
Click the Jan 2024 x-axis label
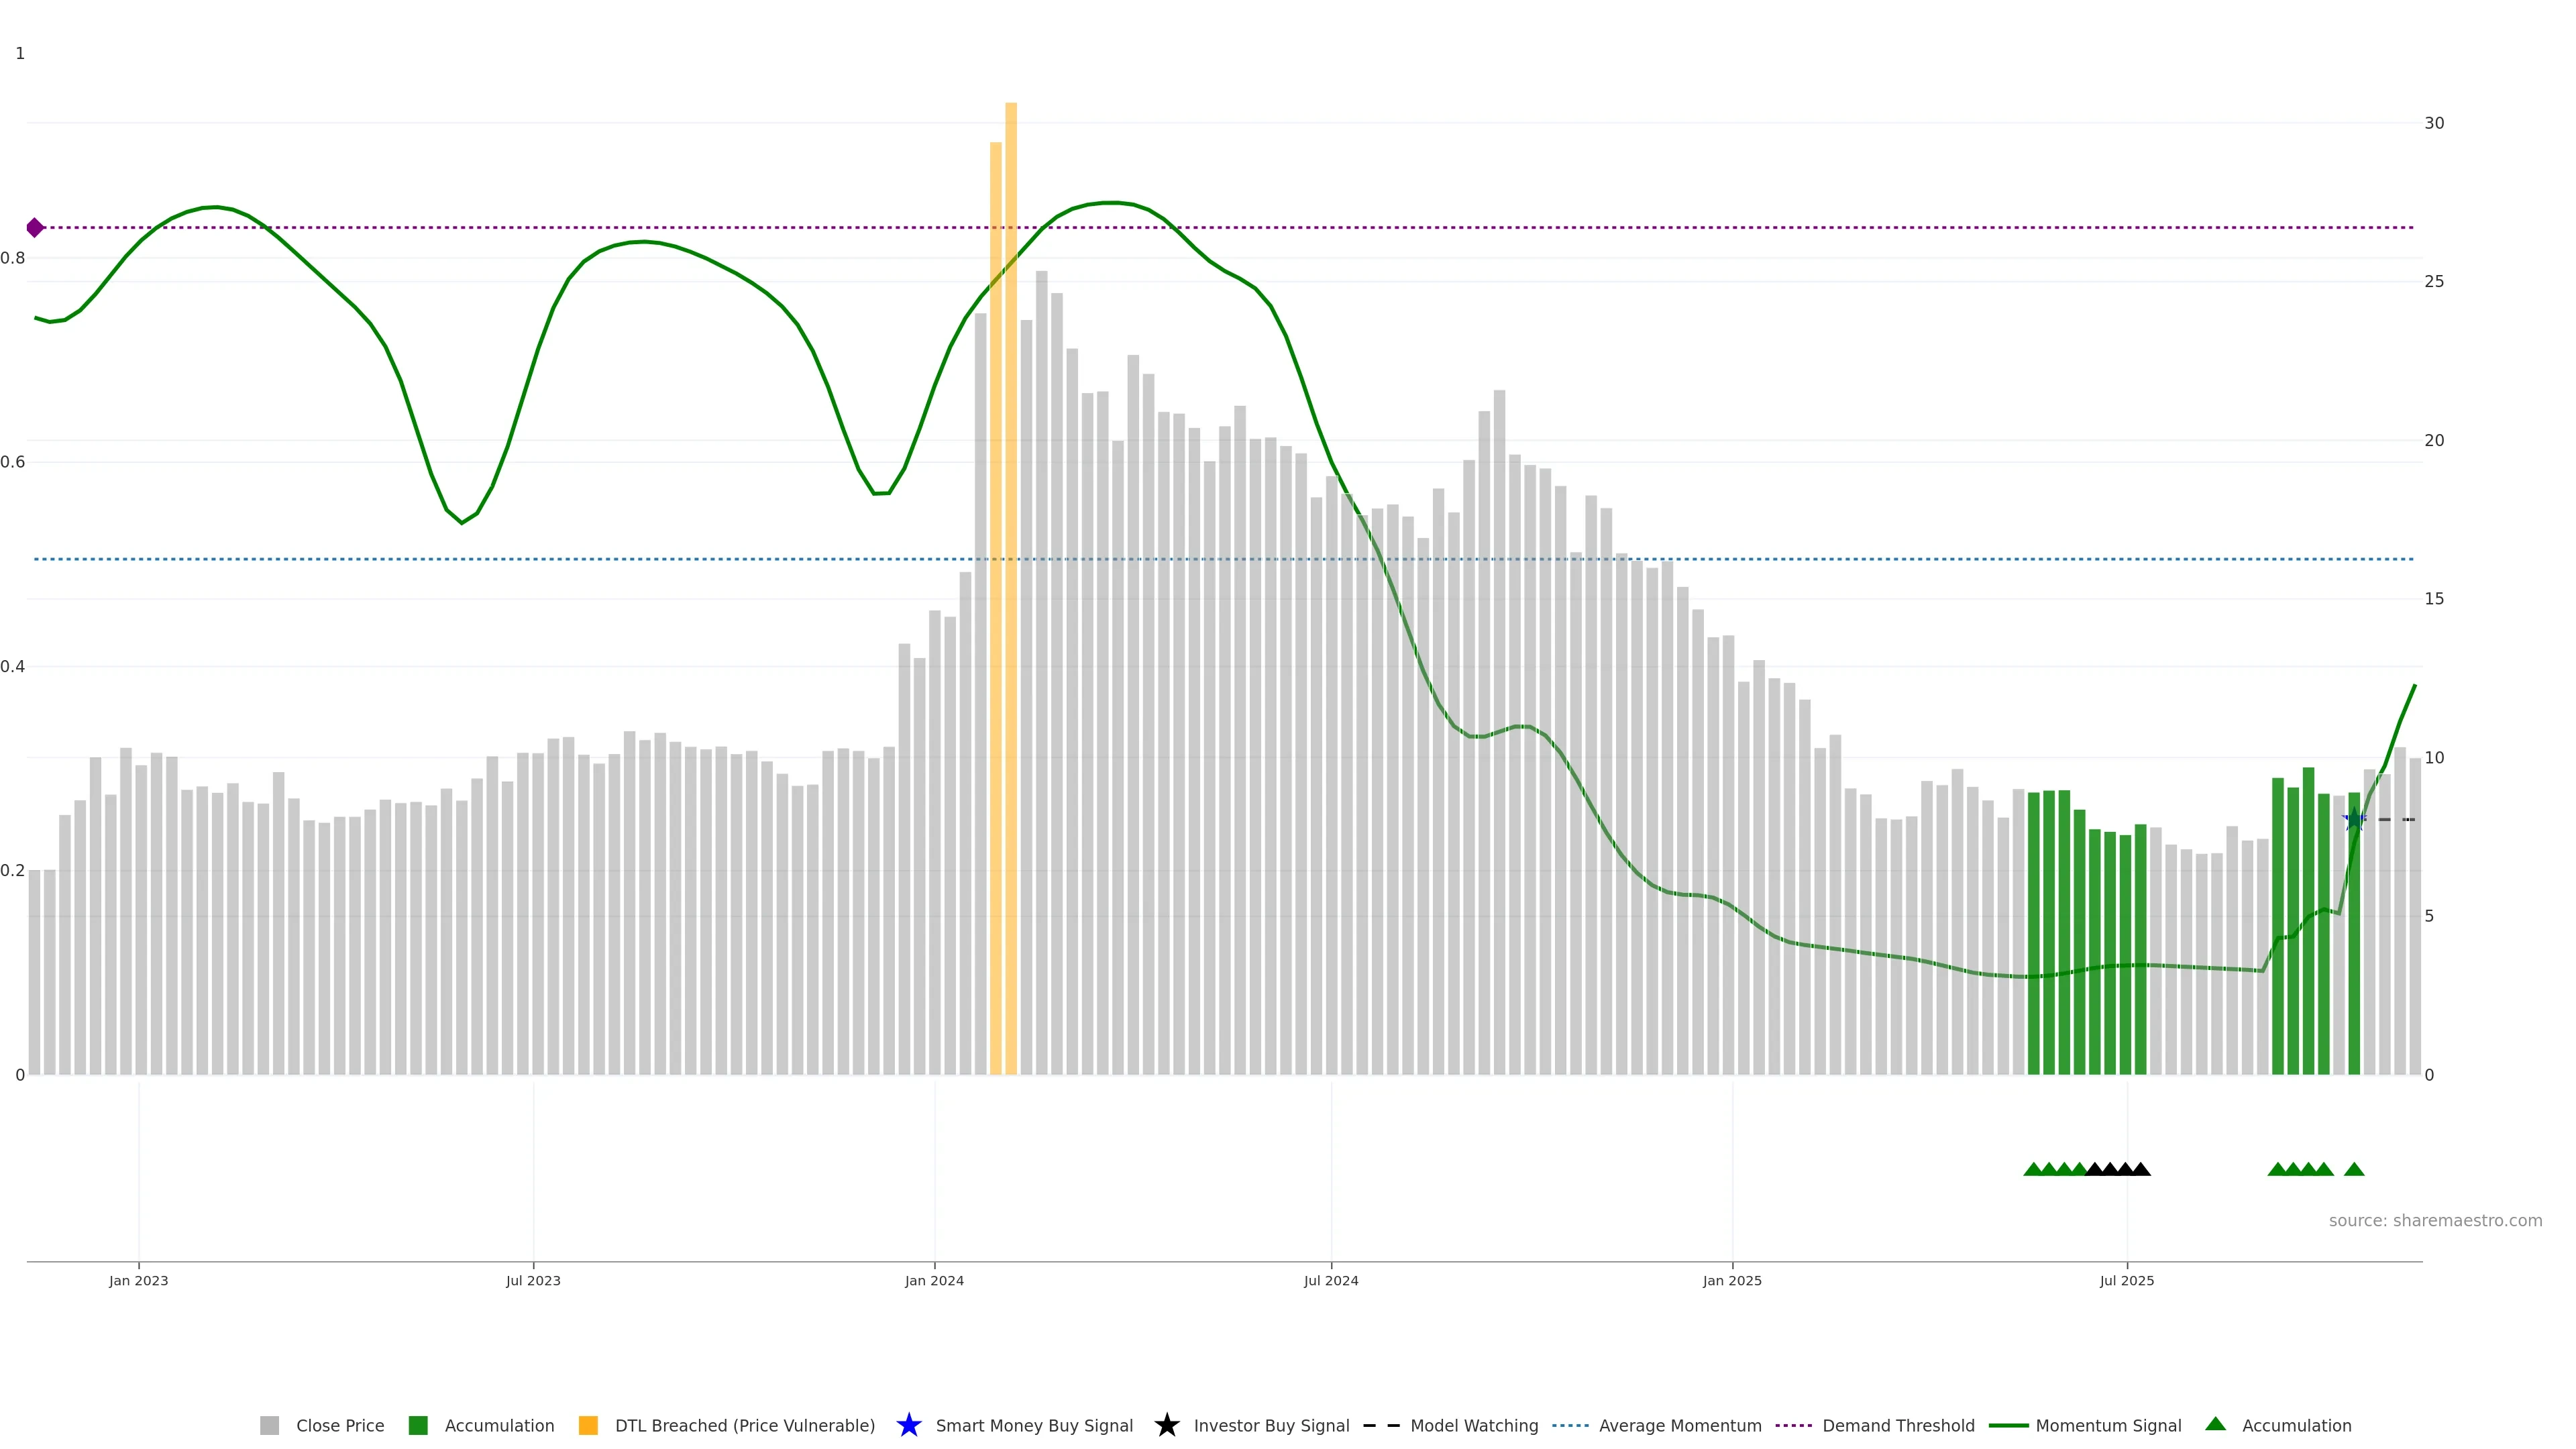click(934, 1281)
